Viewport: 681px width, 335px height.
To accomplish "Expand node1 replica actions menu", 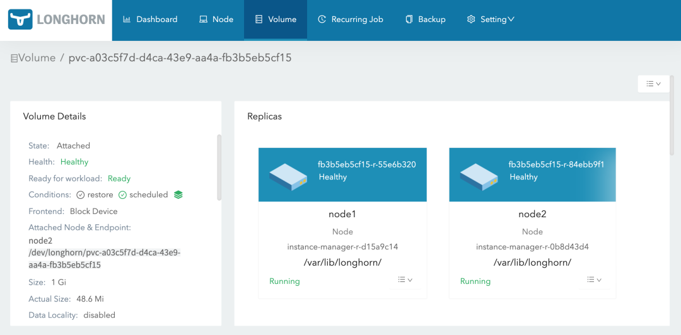I will pyautogui.click(x=405, y=280).
